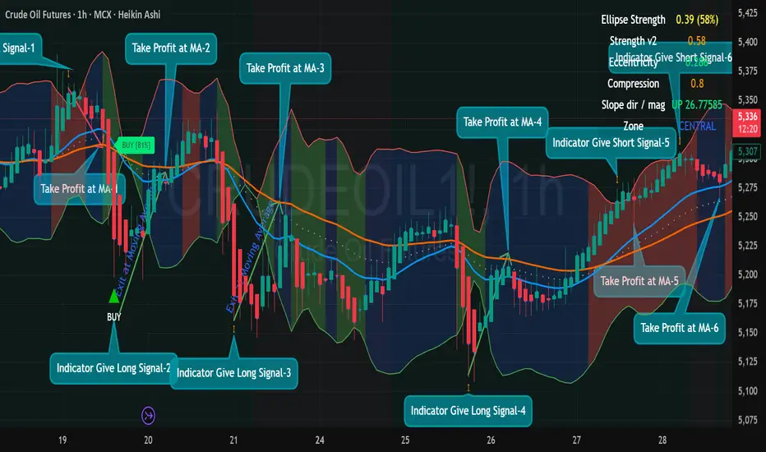Click the green upward triangle buy marker
766x452 pixels.
[113, 296]
